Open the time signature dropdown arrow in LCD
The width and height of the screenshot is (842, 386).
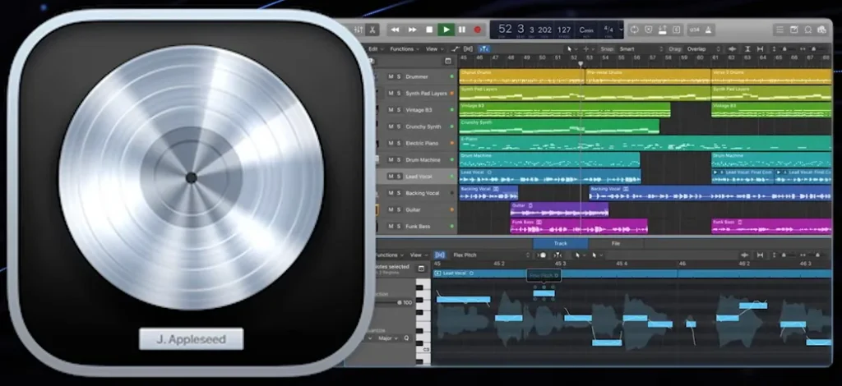coord(622,30)
